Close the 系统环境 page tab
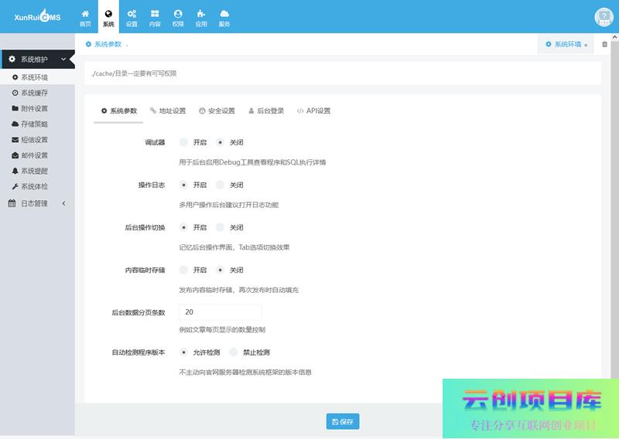 coord(586,45)
